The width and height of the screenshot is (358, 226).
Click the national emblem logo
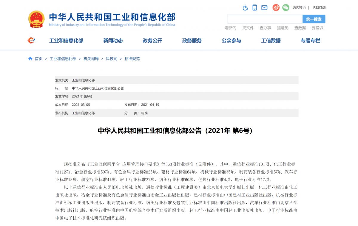36,19
